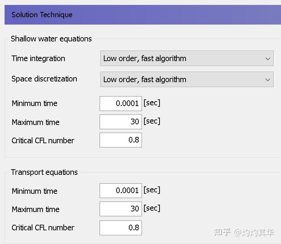Click the Time integration dropdown chevron arrow
281x244 pixels.
tap(268, 59)
